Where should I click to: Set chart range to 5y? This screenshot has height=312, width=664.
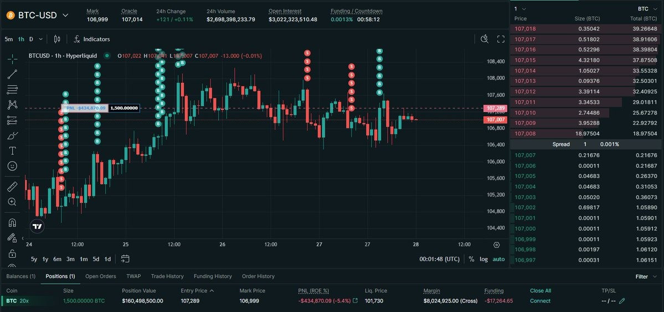click(x=34, y=259)
